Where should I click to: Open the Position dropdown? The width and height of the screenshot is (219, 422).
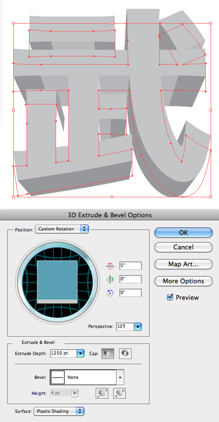tap(62, 229)
